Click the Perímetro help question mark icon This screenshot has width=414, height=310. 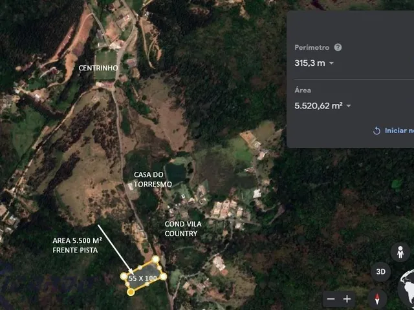click(x=338, y=47)
